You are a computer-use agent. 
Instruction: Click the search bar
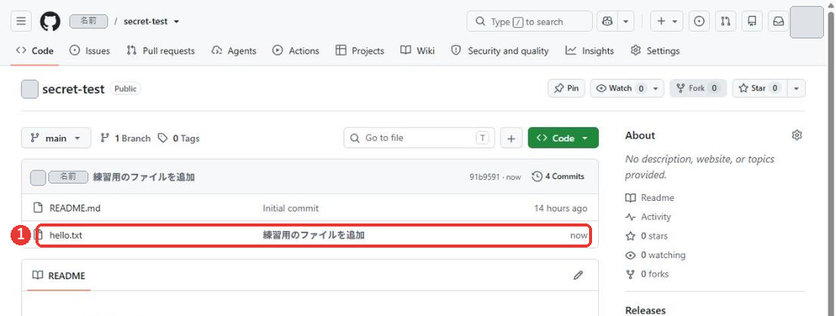point(530,21)
